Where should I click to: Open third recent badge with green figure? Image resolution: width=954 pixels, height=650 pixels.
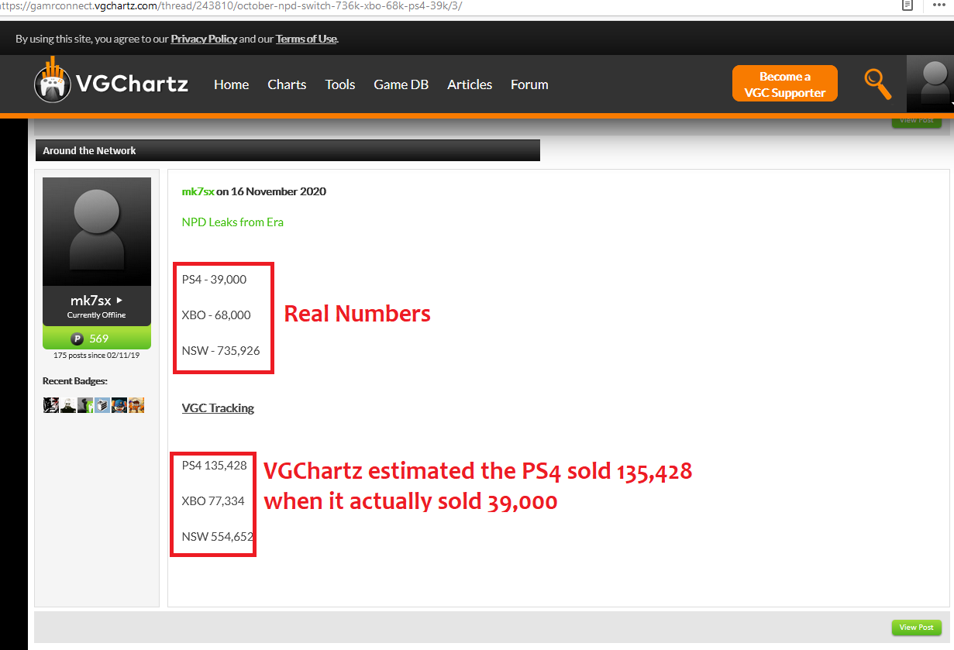[85, 404]
